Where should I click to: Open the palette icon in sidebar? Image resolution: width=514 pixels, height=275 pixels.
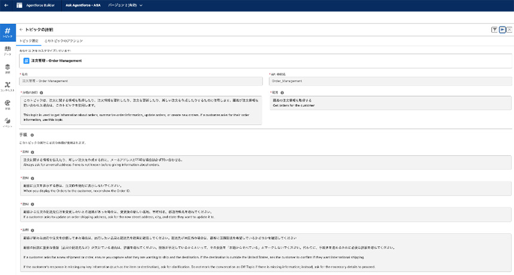[7, 103]
